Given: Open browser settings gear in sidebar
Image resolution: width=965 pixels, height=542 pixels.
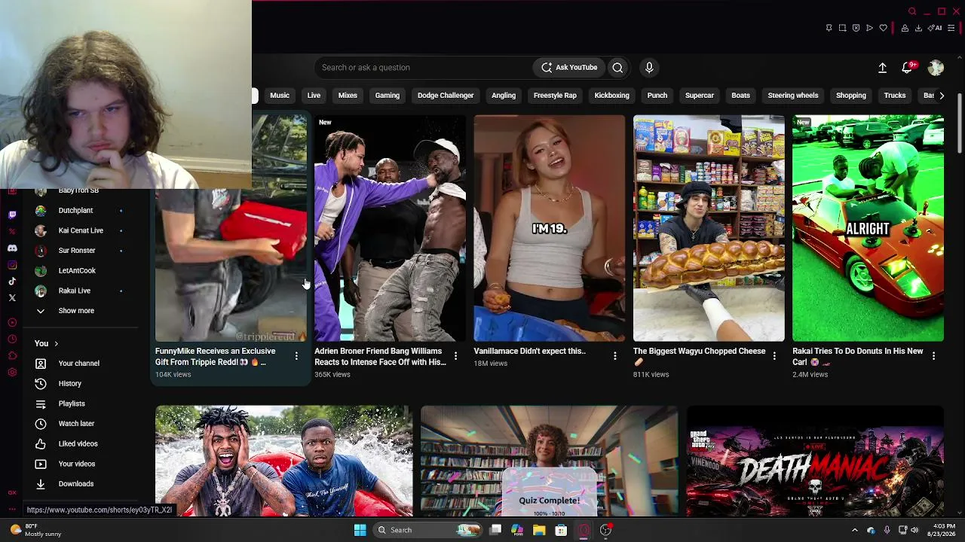Looking at the screenshot, I should 12,372.
